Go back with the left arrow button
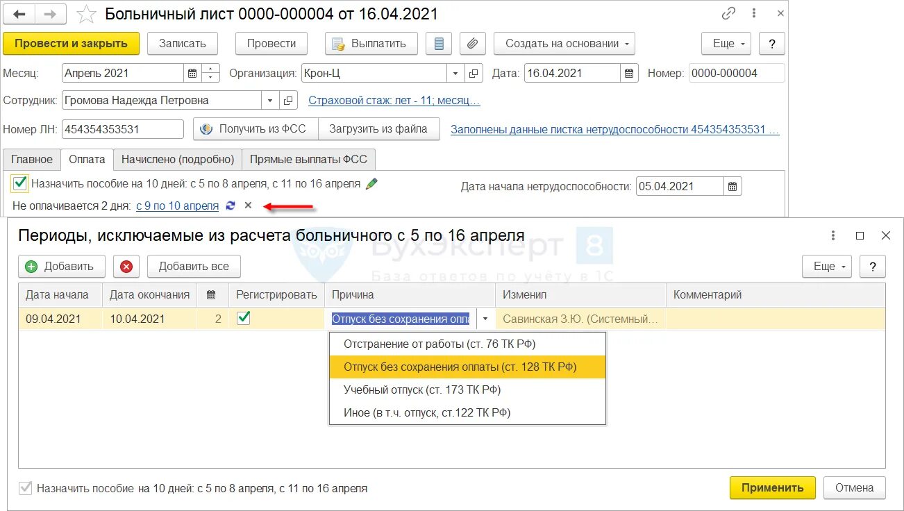904x511 pixels. [20, 13]
